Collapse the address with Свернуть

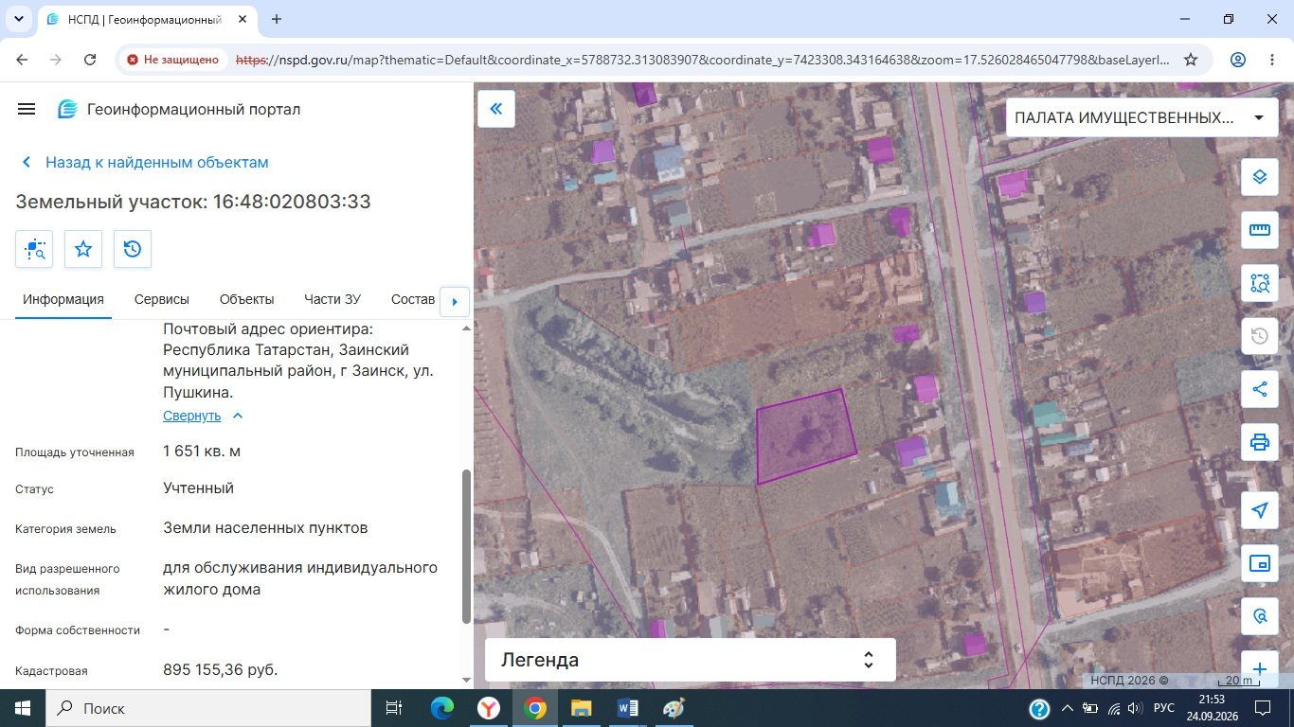204,416
